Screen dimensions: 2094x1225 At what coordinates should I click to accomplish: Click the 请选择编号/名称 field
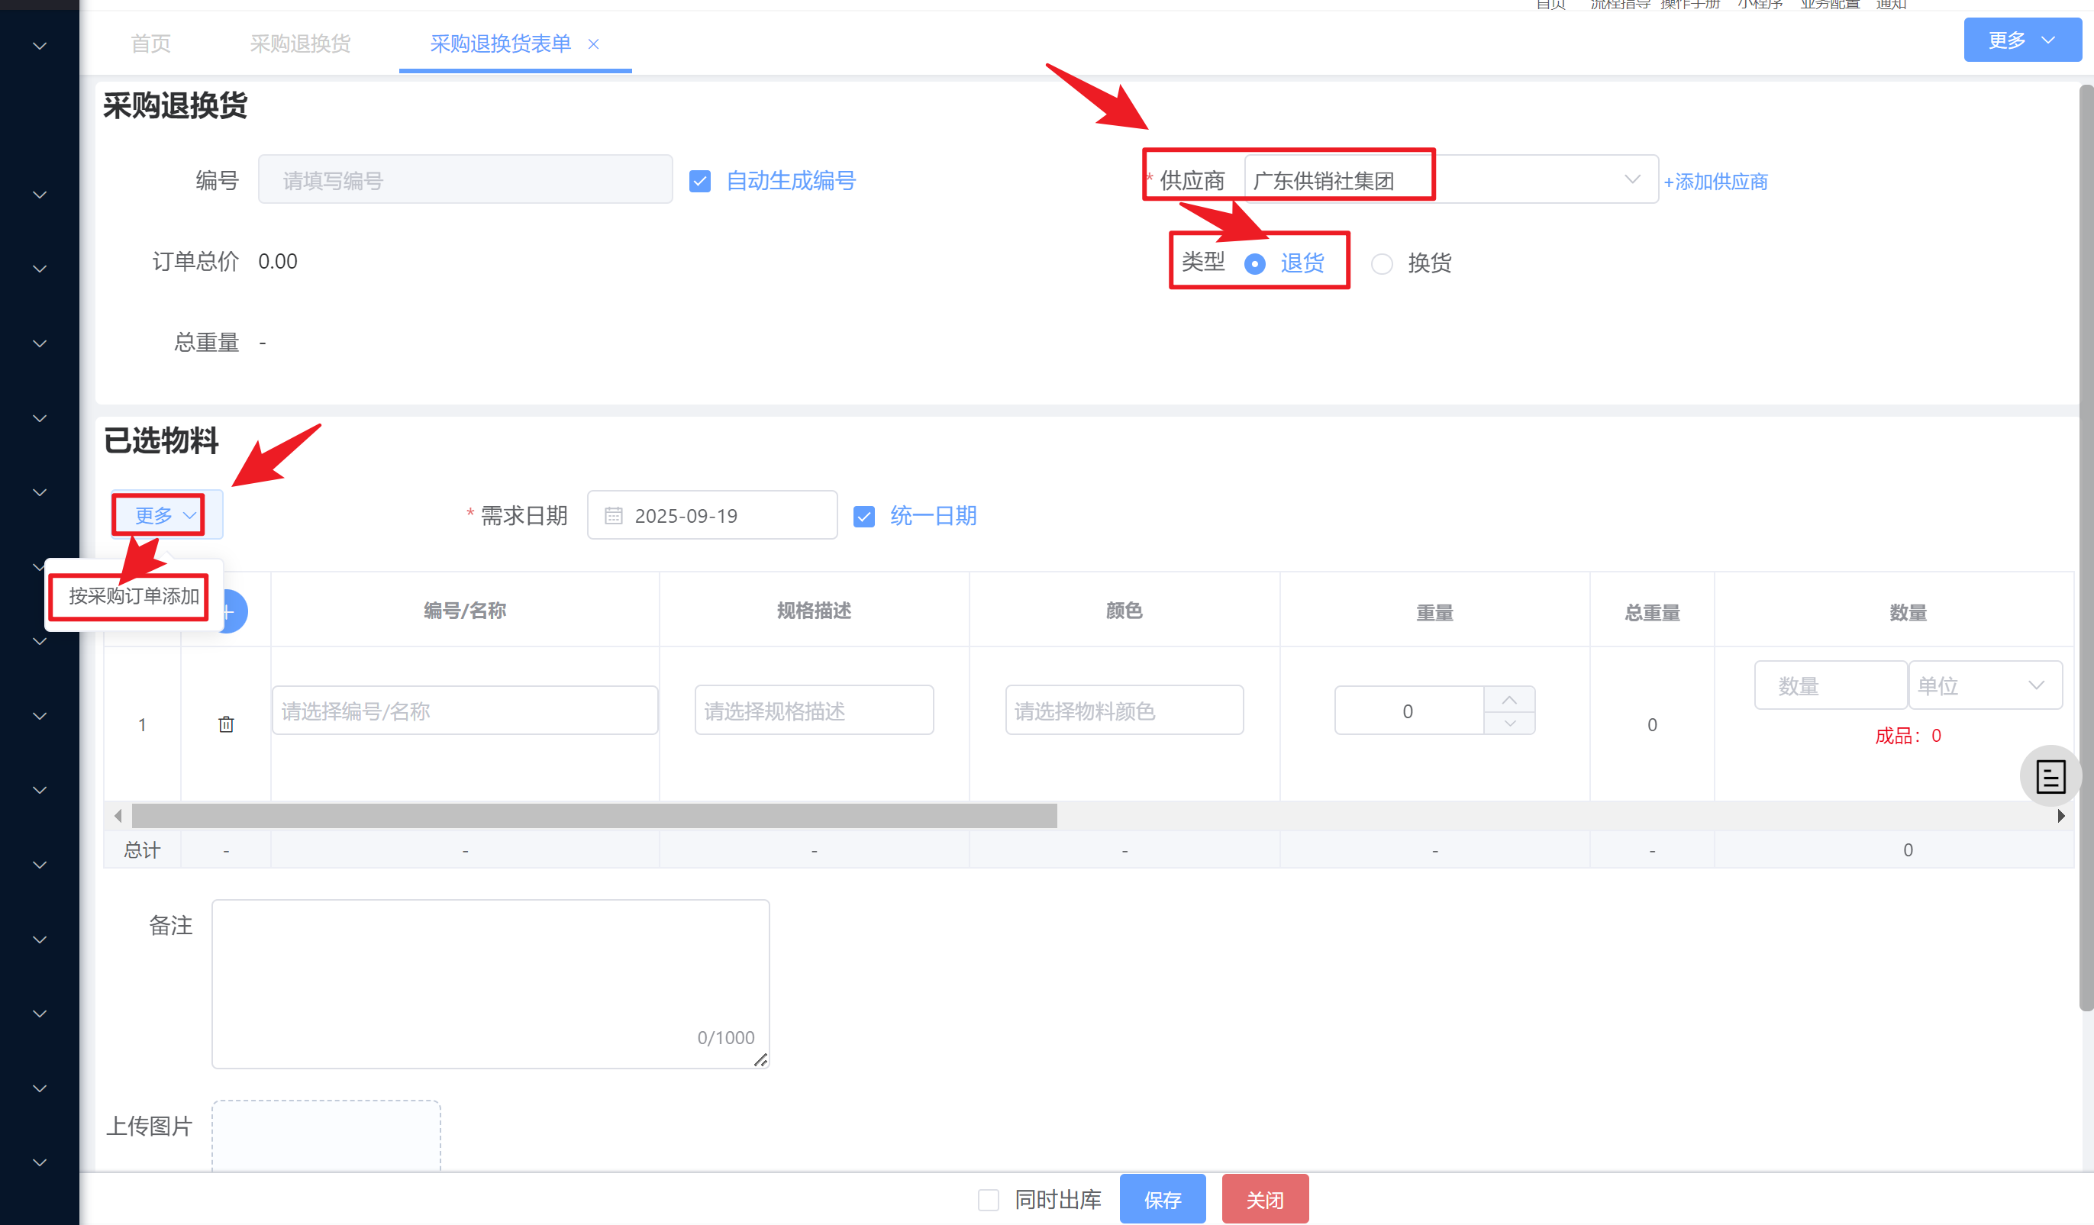(466, 710)
